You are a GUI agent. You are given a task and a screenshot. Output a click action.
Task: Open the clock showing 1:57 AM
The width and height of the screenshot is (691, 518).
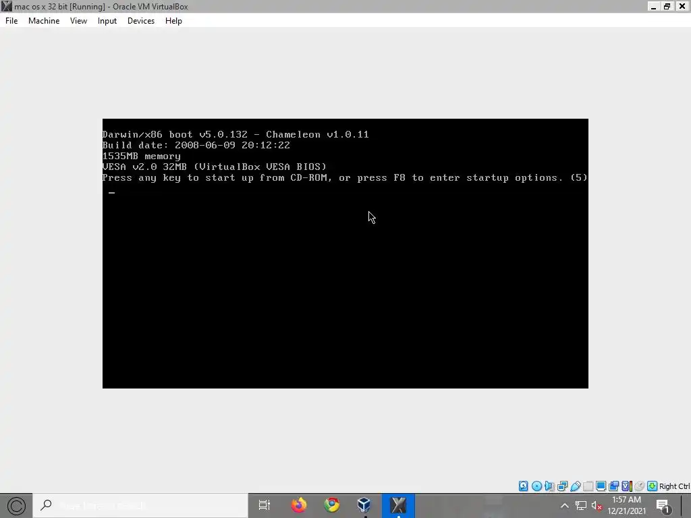click(x=626, y=506)
